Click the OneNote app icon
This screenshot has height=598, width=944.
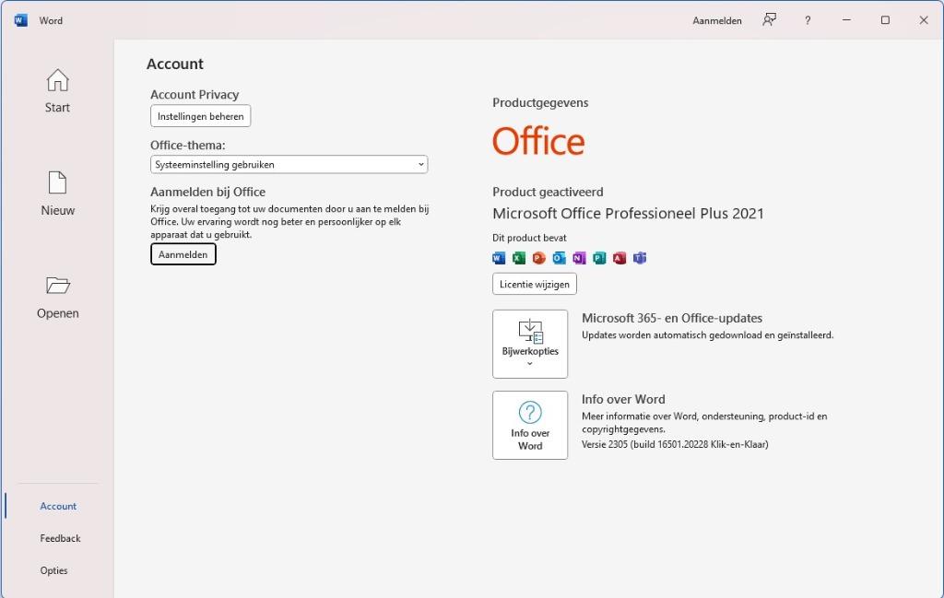(x=579, y=258)
